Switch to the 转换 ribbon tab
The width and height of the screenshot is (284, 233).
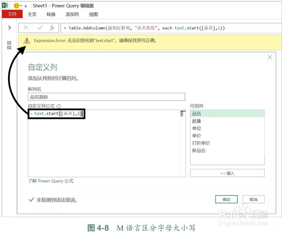[51, 14]
